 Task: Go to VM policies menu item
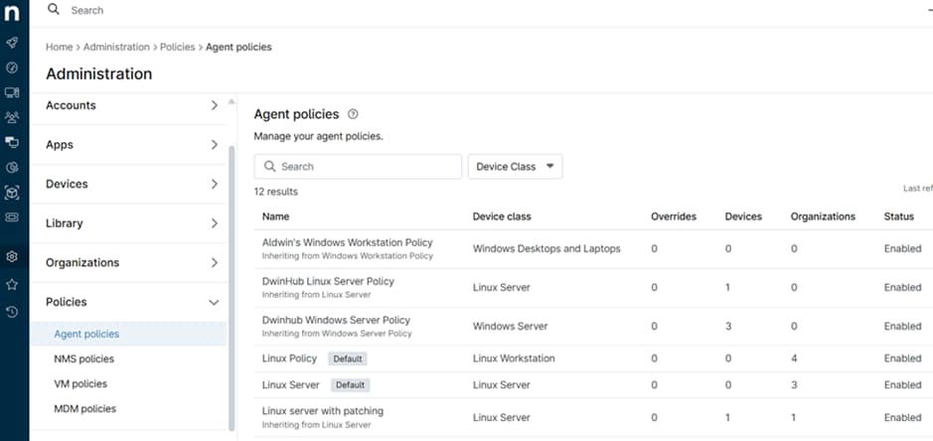(x=80, y=383)
